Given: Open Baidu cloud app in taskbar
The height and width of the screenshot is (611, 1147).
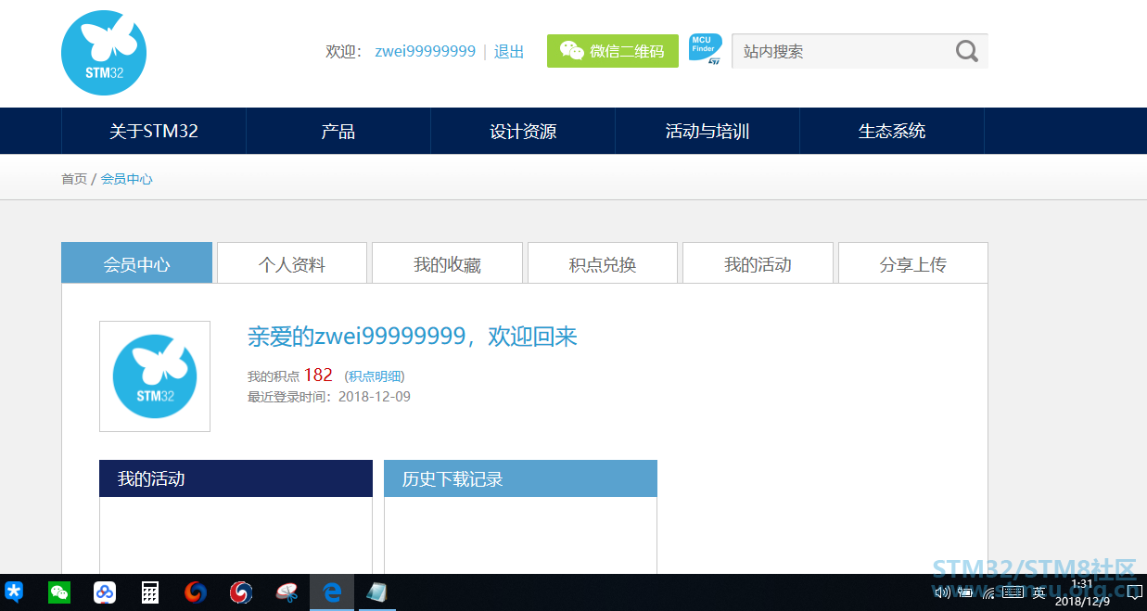Looking at the screenshot, I should [105, 592].
